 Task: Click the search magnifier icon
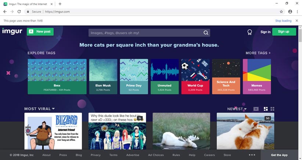tap(206, 33)
